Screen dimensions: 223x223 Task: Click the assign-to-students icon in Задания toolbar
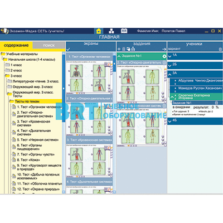[x=133, y=49]
